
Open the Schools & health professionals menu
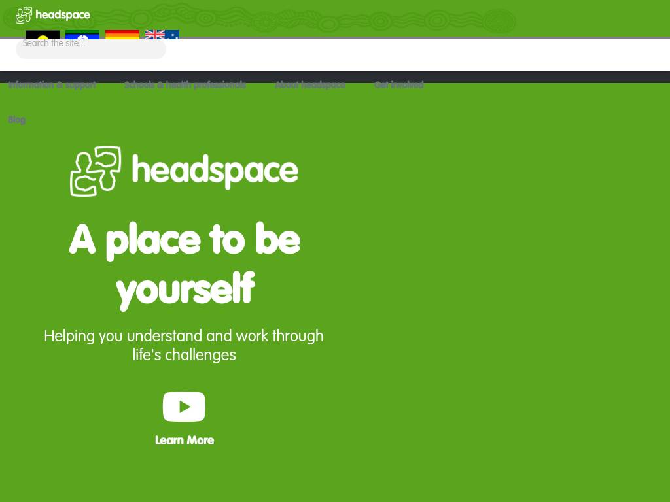pos(185,84)
